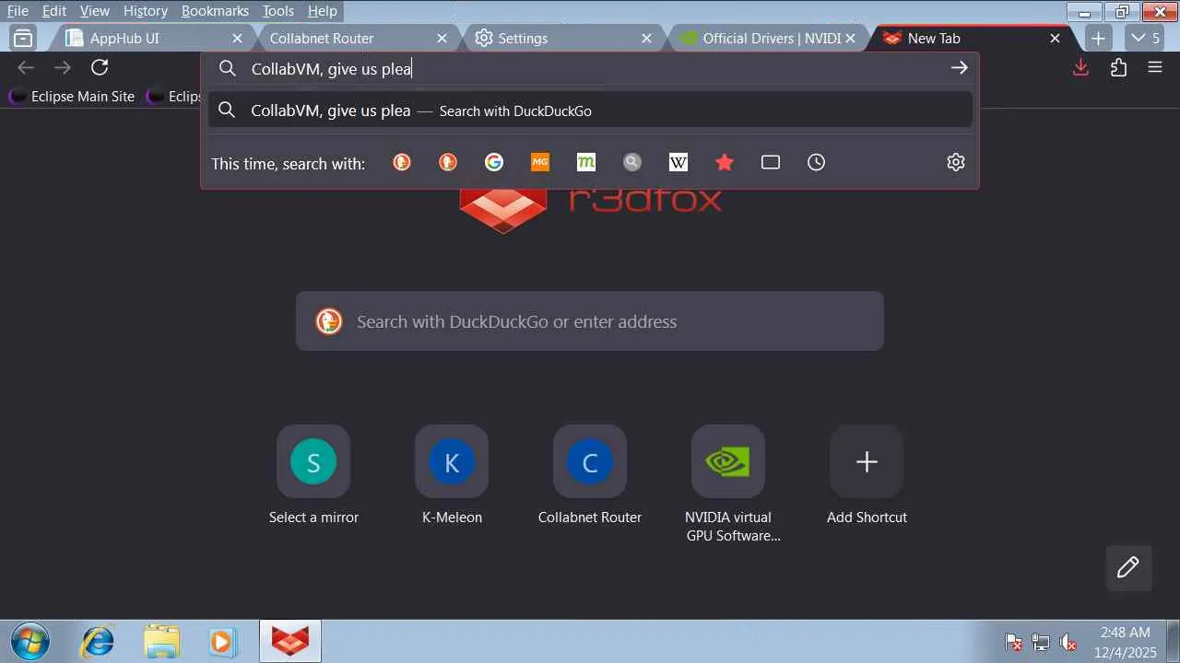Click the r3dfox taskbar button

click(290, 641)
